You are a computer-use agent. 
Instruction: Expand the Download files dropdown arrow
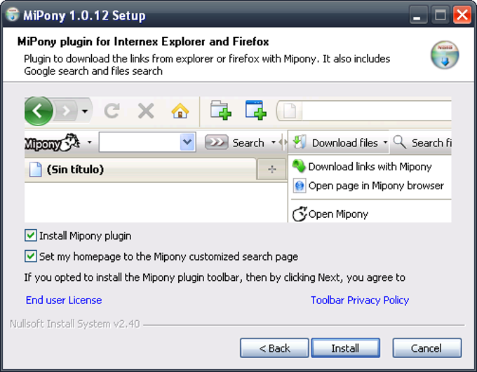point(385,142)
